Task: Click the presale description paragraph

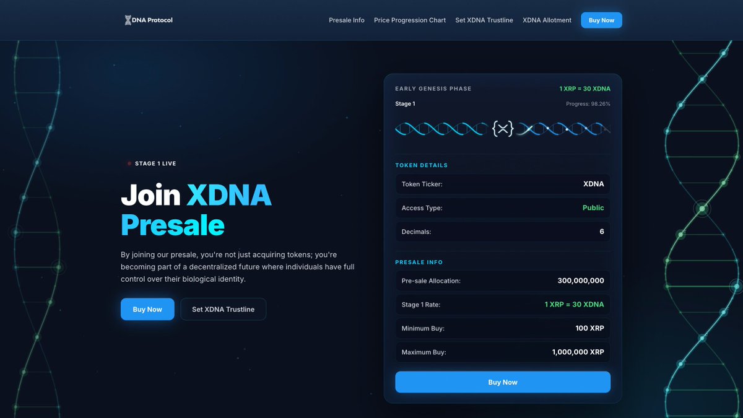Action: (x=238, y=267)
